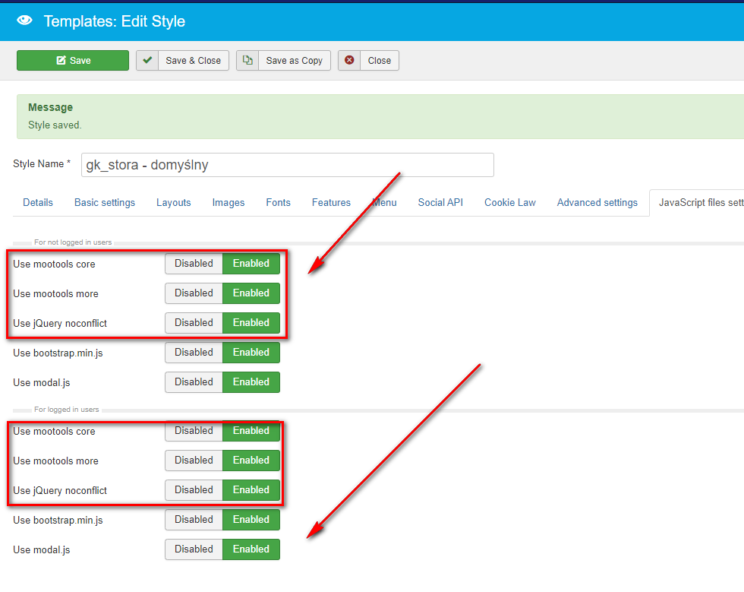Viewport: 744px width, 592px height.
Task: Click the checkmark icon on Save & Close
Action: (147, 60)
